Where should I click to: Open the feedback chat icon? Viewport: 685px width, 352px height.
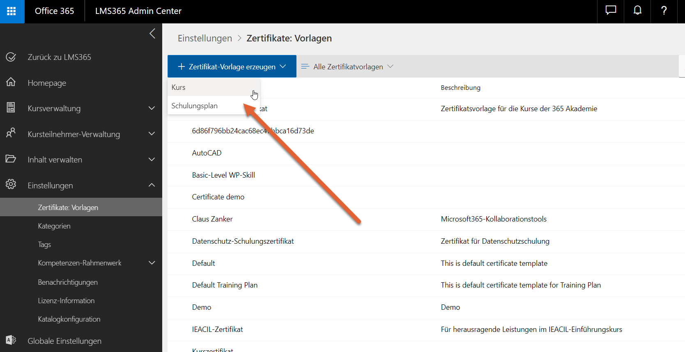click(611, 11)
